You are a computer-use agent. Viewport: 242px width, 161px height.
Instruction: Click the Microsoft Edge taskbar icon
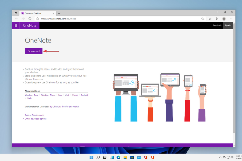pos(118,157)
